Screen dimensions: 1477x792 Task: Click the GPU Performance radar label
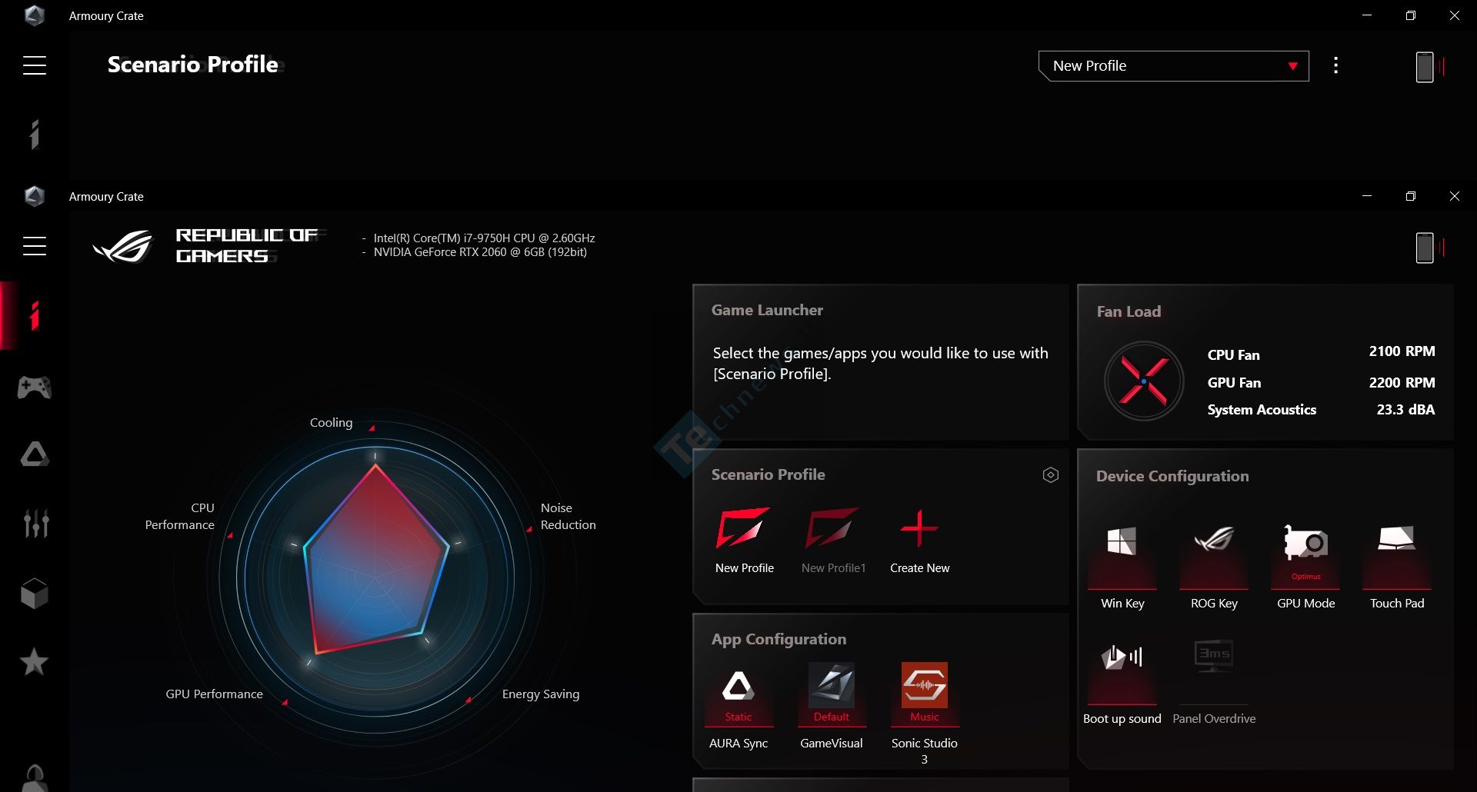pos(214,694)
